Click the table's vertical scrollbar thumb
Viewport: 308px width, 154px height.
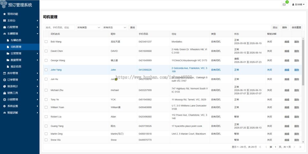click(x=303, y=62)
